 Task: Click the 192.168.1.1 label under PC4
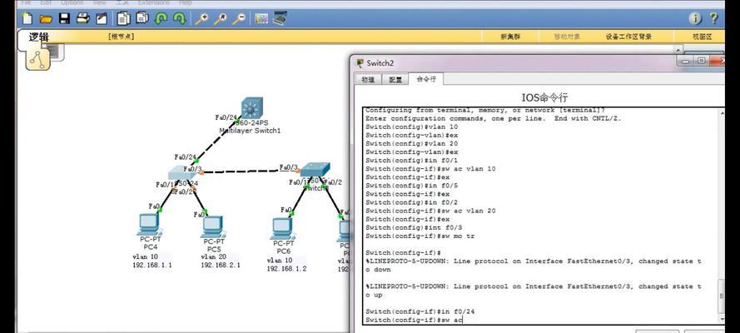152,265
